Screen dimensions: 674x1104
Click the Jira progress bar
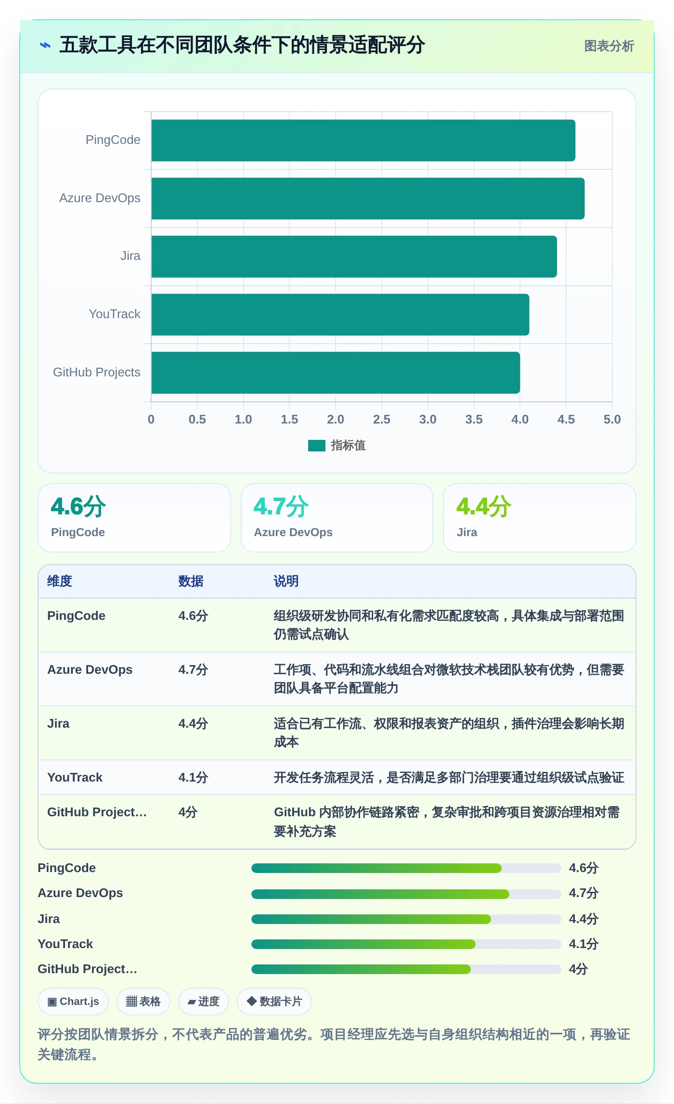406,919
